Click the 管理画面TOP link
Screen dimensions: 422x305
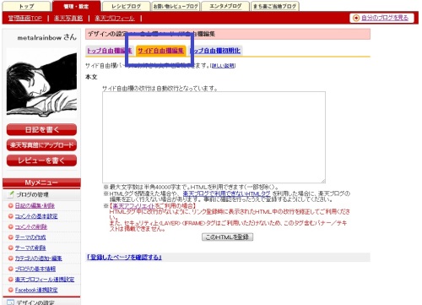[24, 19]
